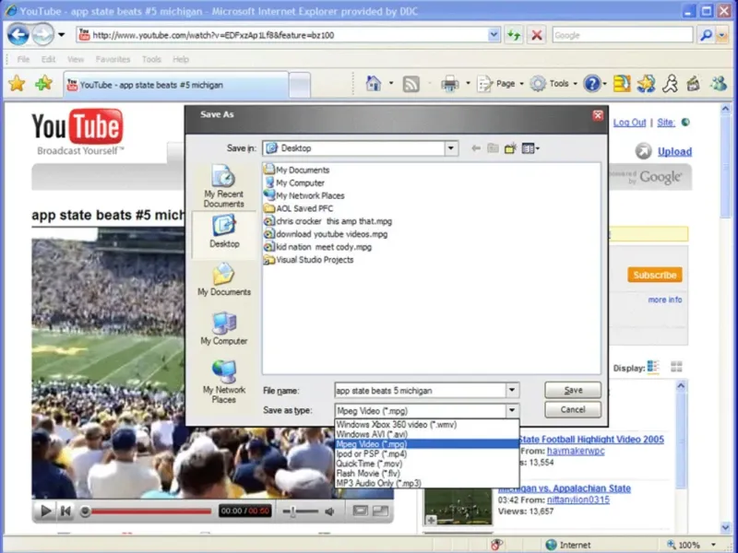The image size is (738, 553).
Task: Choose Ipod or PSP (*.mp4) type
Action: pyautogui.click(x=427, y=453)
